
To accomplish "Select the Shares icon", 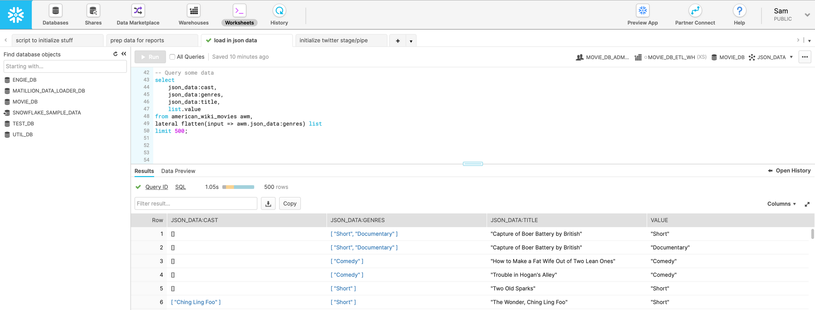I will tap(93, 14).
